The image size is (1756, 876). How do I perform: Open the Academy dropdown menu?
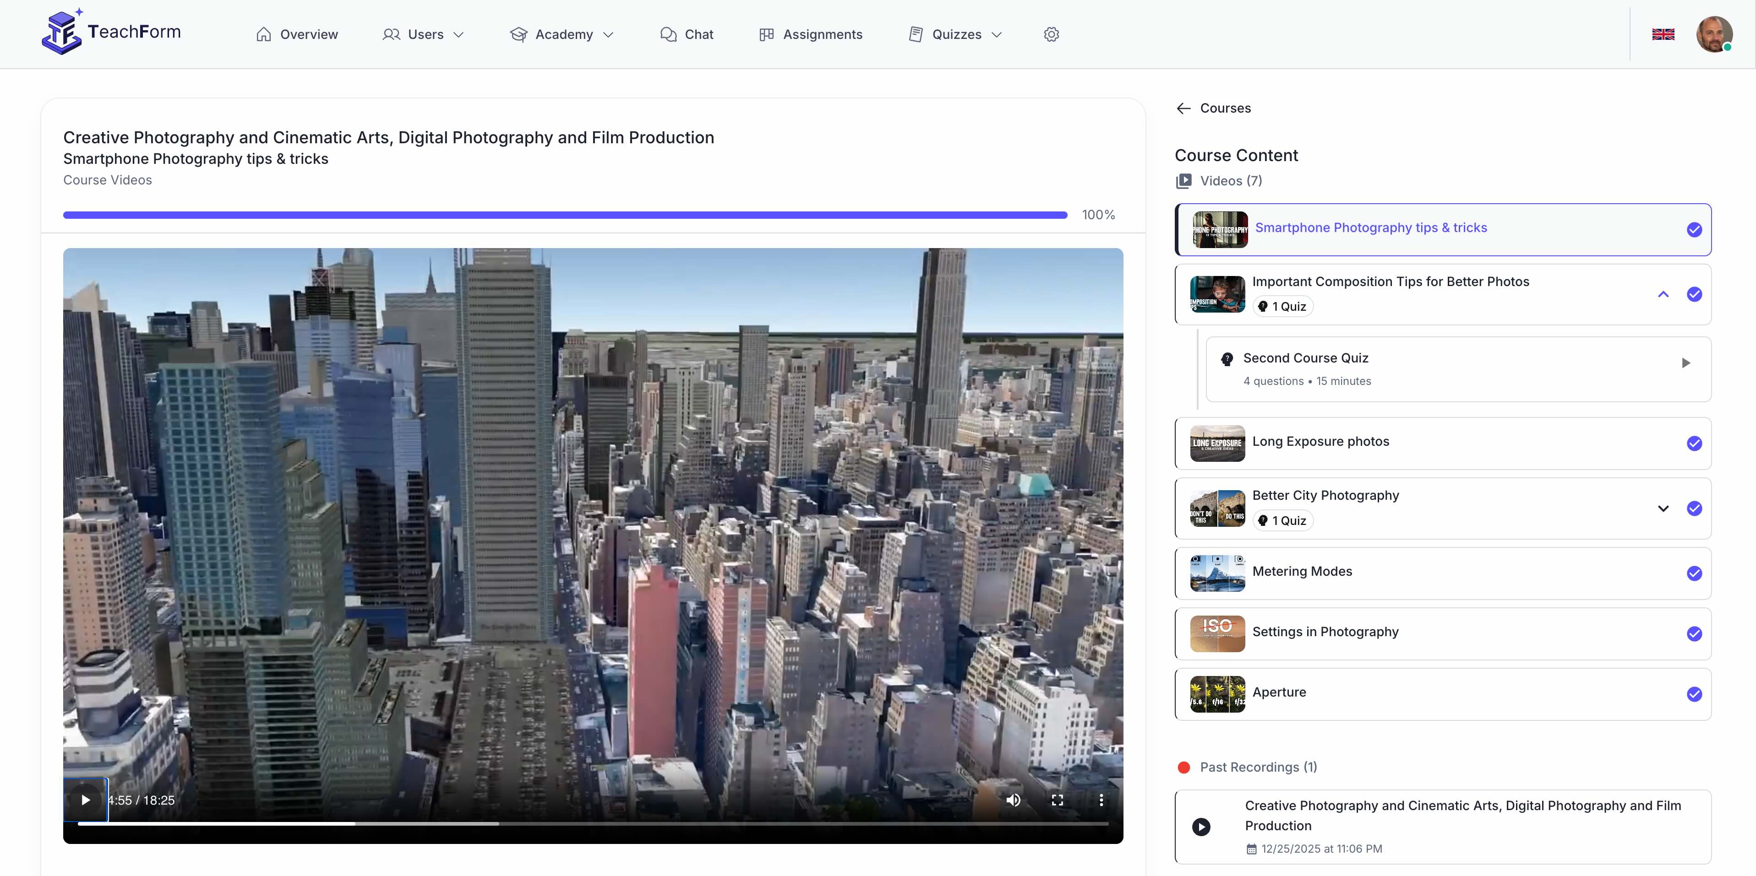562,34
